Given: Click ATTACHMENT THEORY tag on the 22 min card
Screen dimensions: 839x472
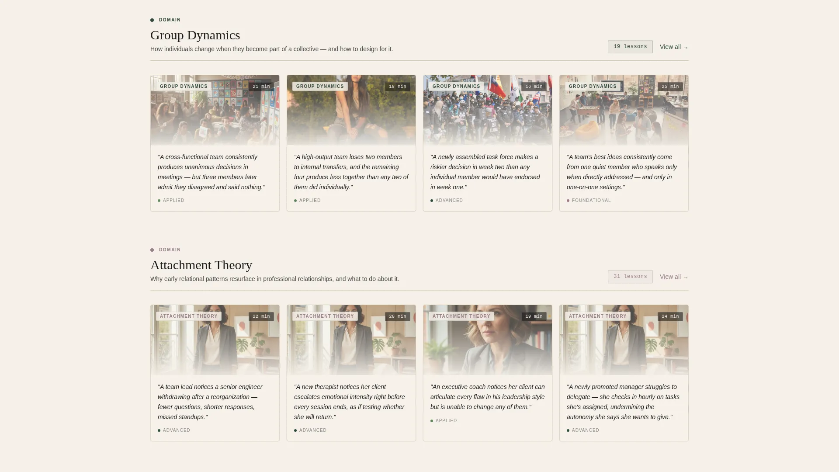Looking at the screenshot, I should coord(189,316).
